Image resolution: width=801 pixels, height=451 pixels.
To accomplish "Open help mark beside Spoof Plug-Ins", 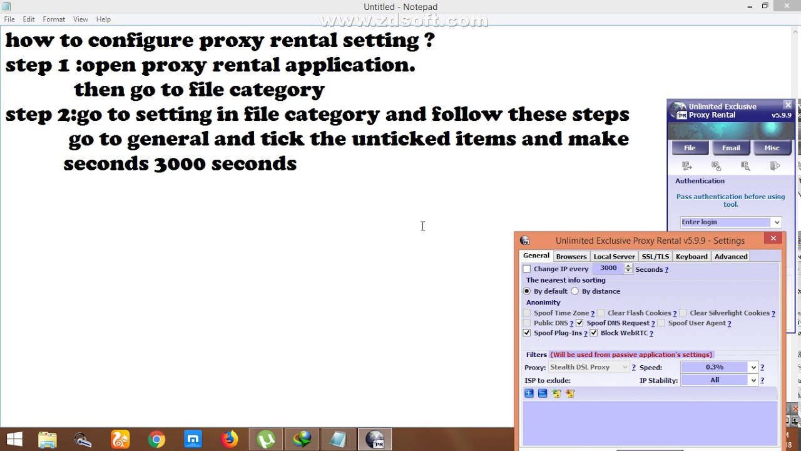I will coord(586,333).
